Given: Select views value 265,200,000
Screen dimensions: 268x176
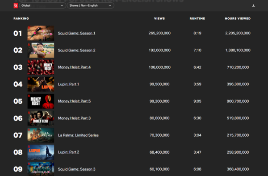Looking at the screenshot, I should coord(159,33).
